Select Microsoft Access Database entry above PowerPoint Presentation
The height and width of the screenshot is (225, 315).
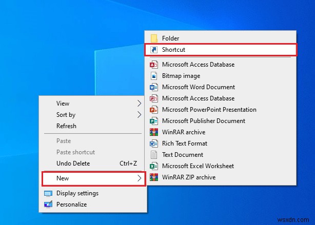pos(220,98)
